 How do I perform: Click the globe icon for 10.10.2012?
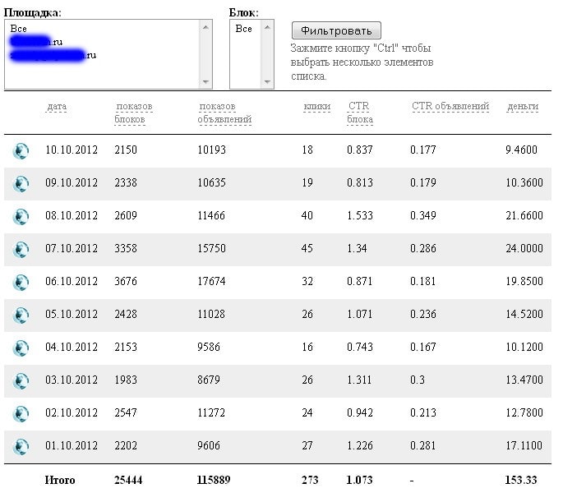[x=21, y=151]
